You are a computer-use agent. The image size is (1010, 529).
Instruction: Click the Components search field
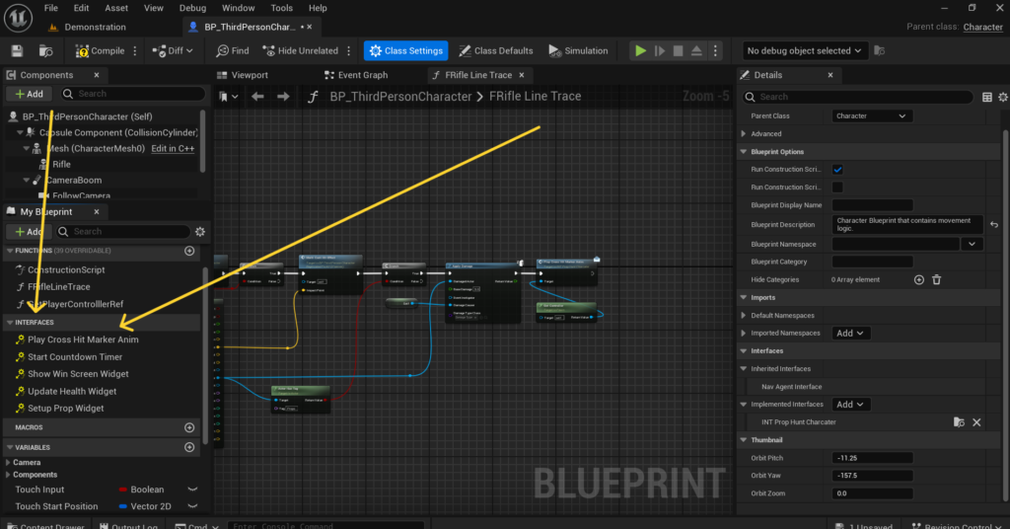[x=133, y=94]
